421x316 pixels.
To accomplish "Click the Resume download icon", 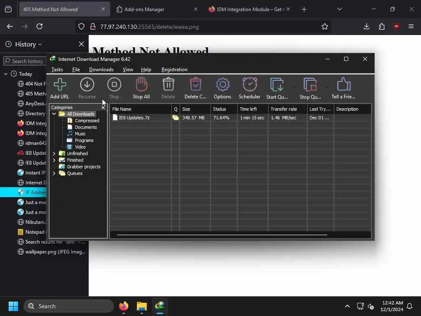I will click(87, 85).
